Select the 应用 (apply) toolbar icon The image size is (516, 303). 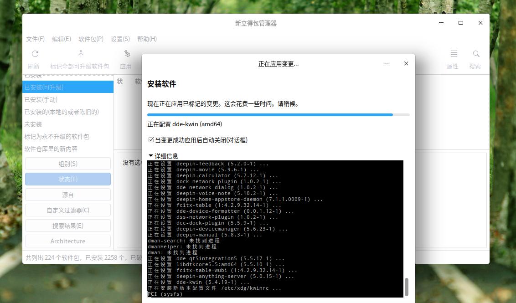(x=127, y=54)
